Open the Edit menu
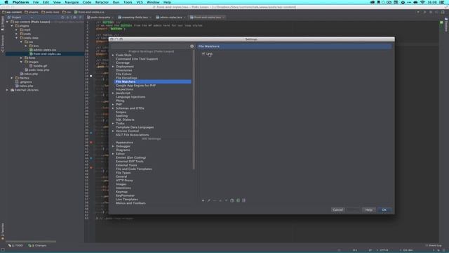449x253 pixels. coord(46,2)
